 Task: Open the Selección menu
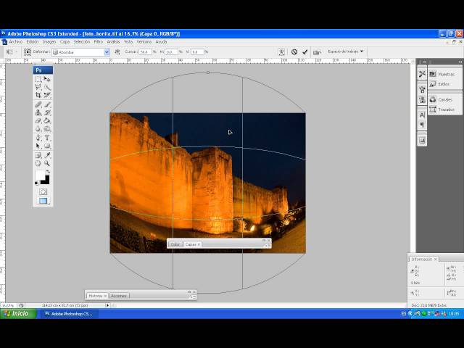[x=82, y=42]
